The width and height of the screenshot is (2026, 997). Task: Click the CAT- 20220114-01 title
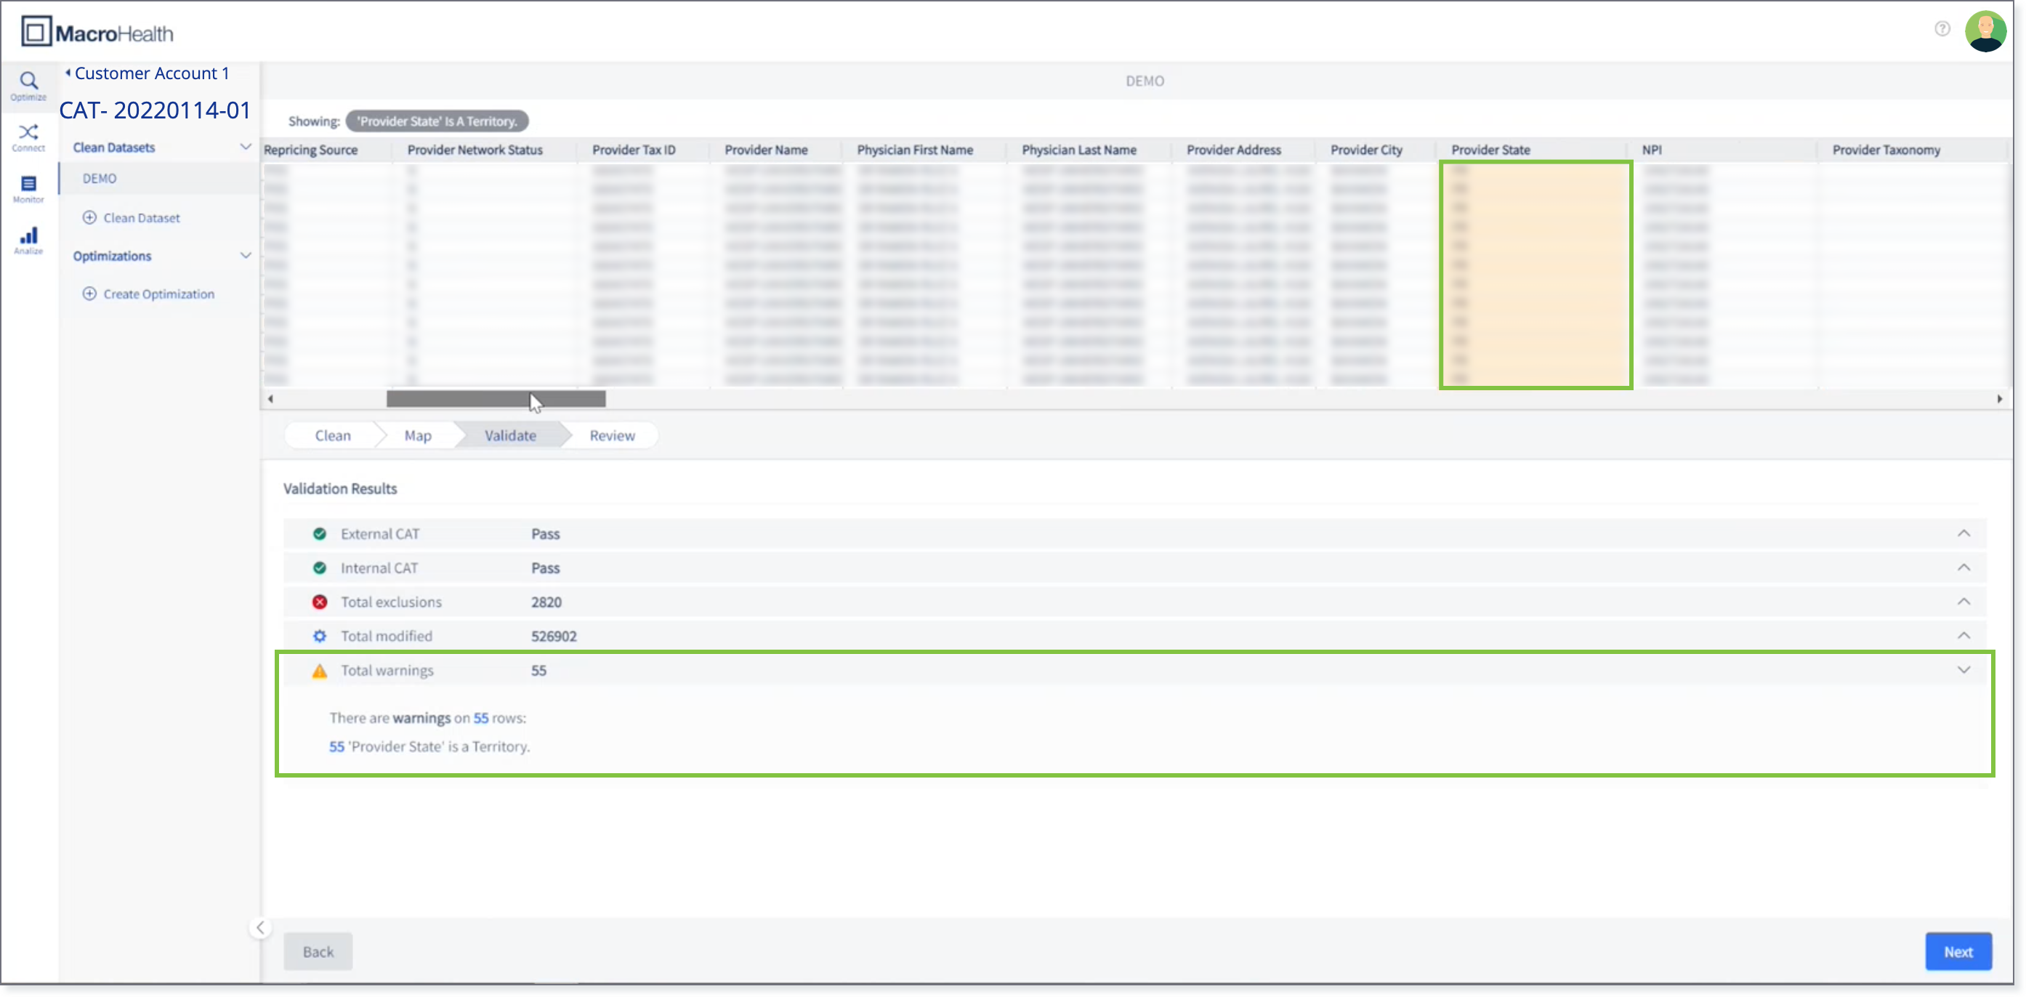click(155, 110)
